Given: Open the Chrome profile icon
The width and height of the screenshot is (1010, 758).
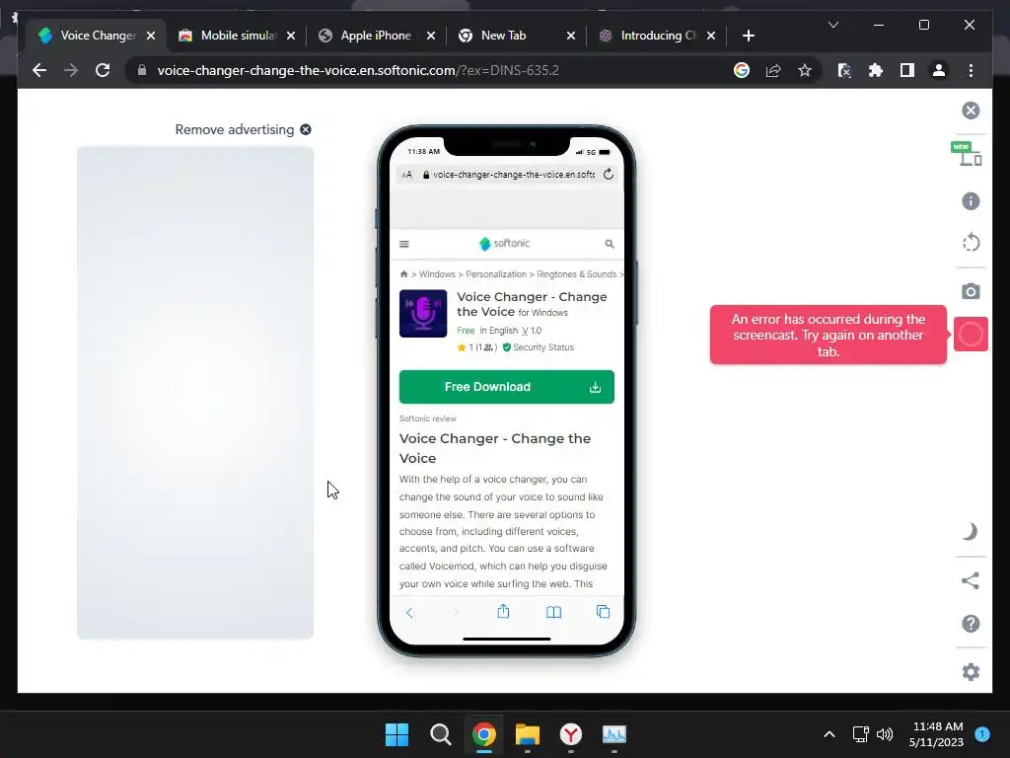Looking at the screenshot, I should tap(939, 70).
